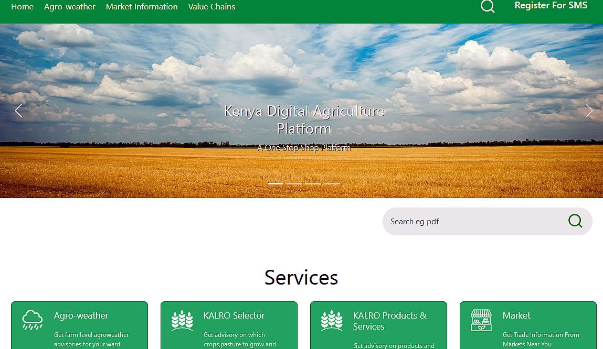Click the market stall icon

coord(481,320)
